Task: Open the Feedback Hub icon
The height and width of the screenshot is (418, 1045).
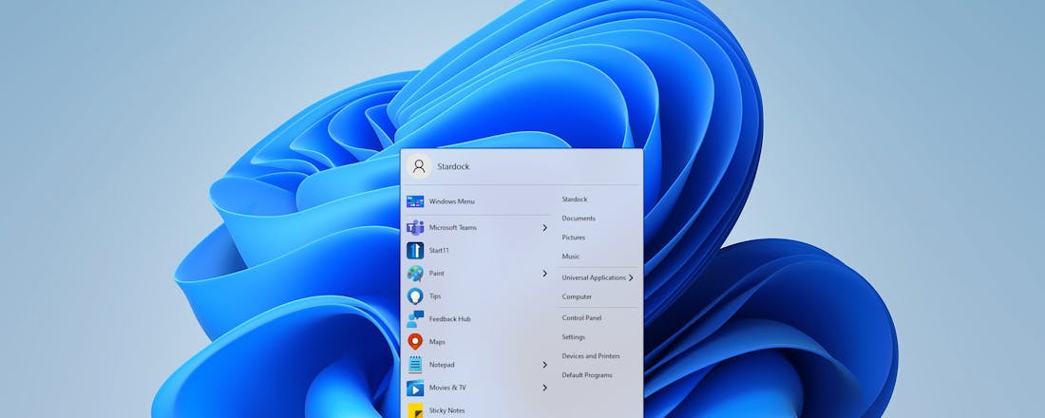Action: (x=415, y=318)
